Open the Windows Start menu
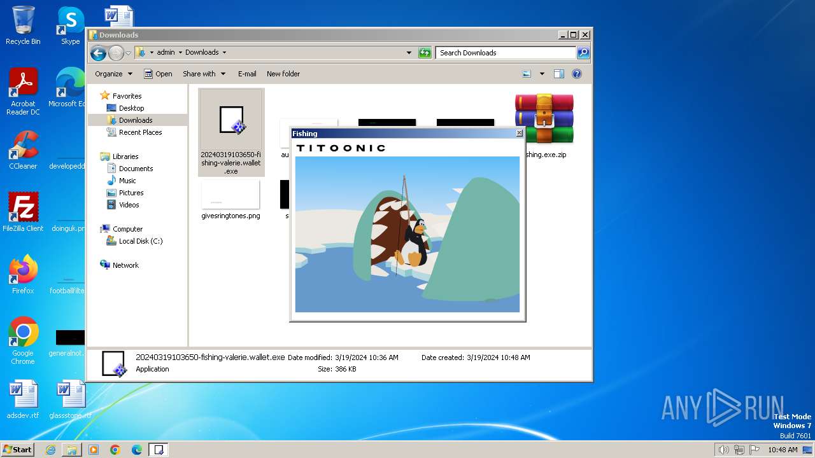 coord(17,449)
